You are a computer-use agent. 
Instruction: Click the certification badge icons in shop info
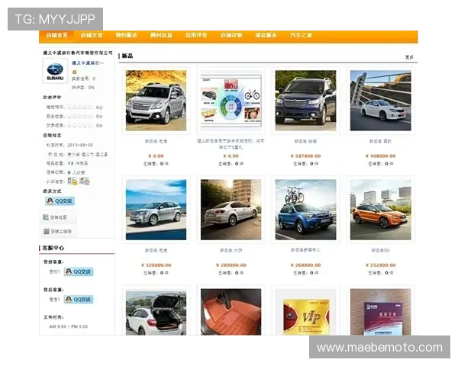pyautogui.click(x=78, y=181)
